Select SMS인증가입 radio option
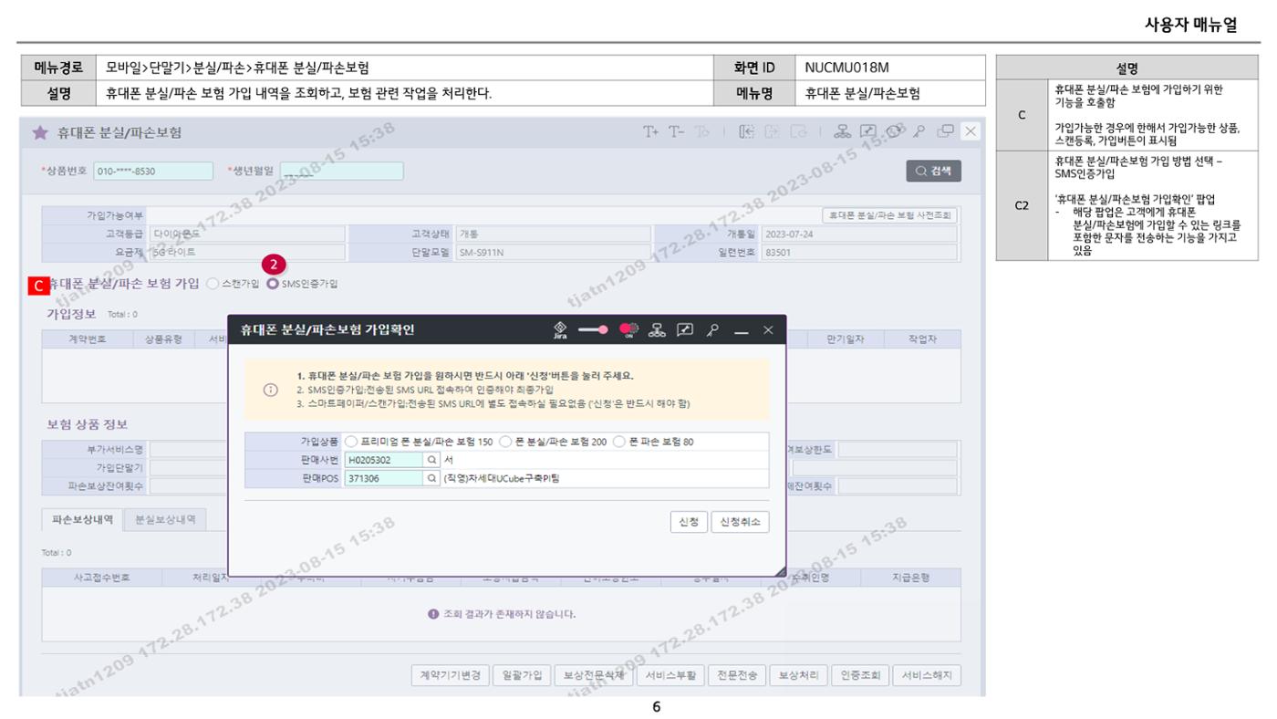Screen dimensions: 1277x719 pyautogui.click(x=272, y=284)
